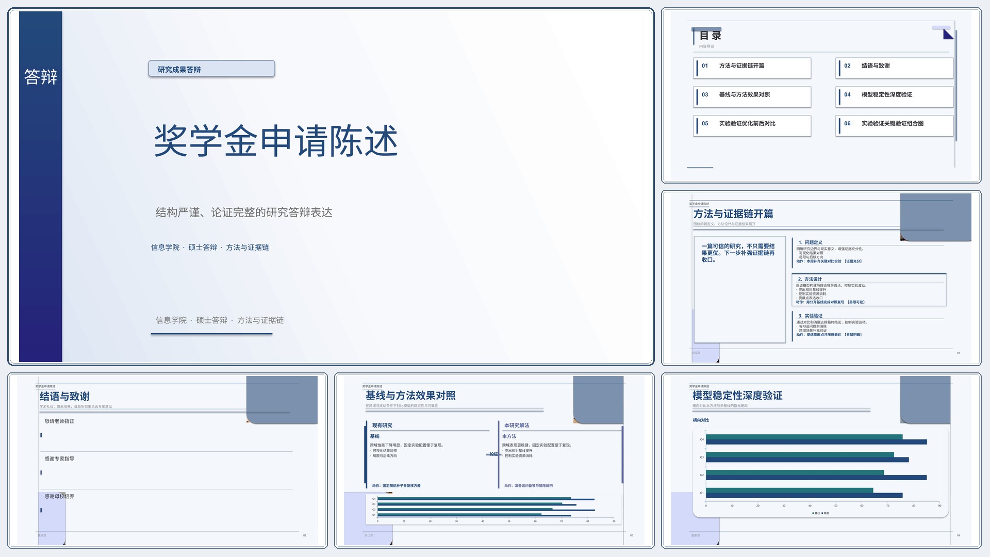Click the 感谢专家指导 item
Viewport: 990px width, 557px height.
[x=59, y=459]
